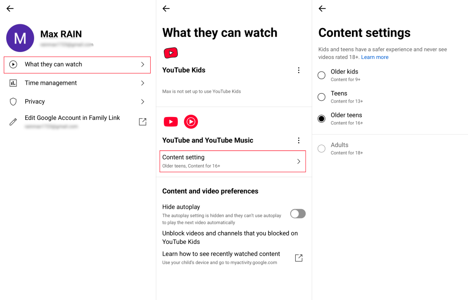The height and width of the screenshot is (300, 468).
Task: Open Content setting chevron arrow
Action: click(299, 161)
